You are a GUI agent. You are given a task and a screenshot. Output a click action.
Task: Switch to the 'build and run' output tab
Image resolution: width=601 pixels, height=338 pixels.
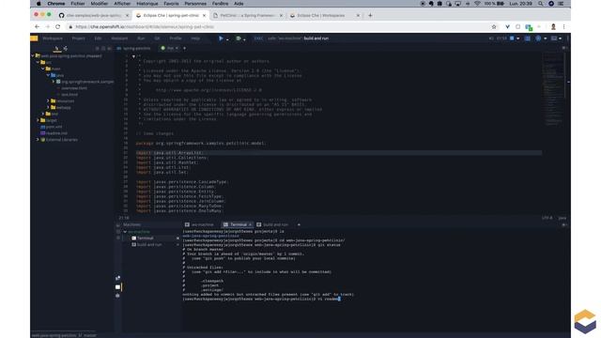point(272,224)
